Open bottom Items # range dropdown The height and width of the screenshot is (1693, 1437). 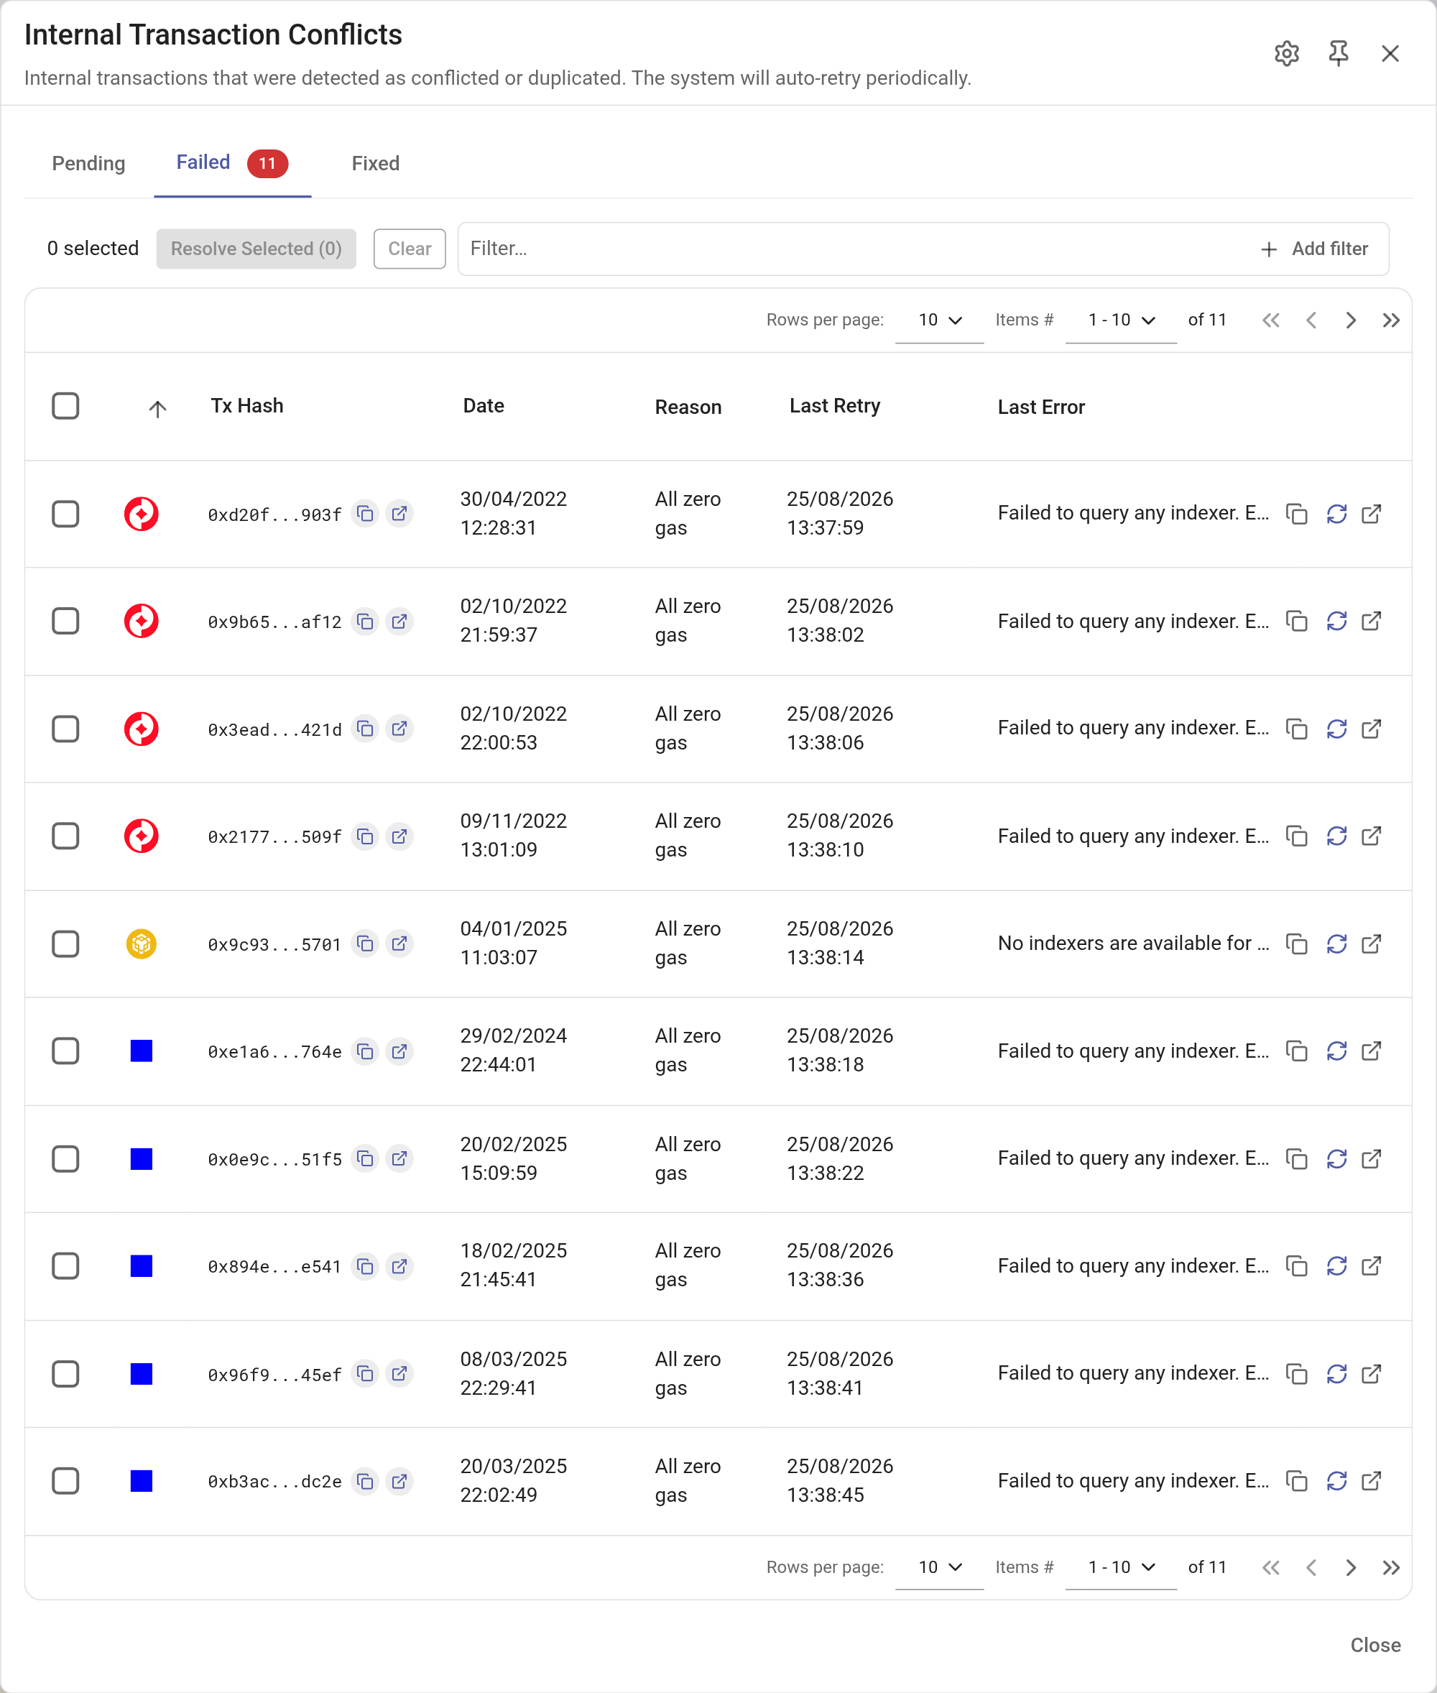click(1121, 1567)
